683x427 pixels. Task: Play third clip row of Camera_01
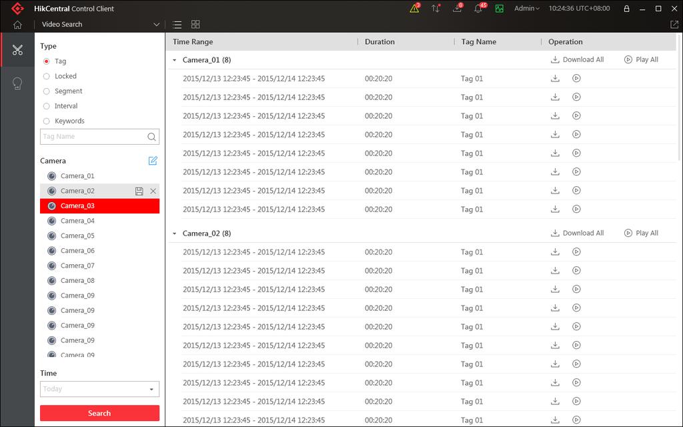[x=576, y=116]
